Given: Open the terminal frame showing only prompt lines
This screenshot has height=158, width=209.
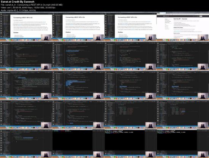Looking at the screenshot, I should pos(78,144).
